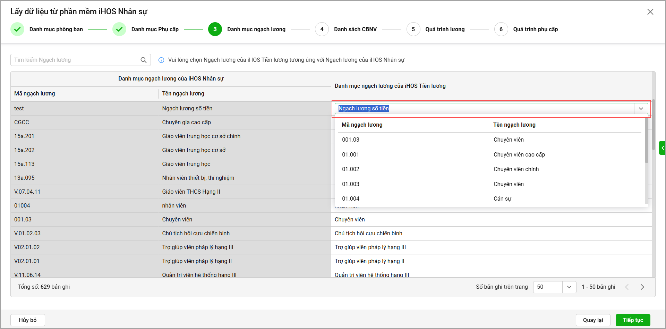Click the records-per-page value 50 field
Screen dimensions: 666x329
tap(548, 287)
